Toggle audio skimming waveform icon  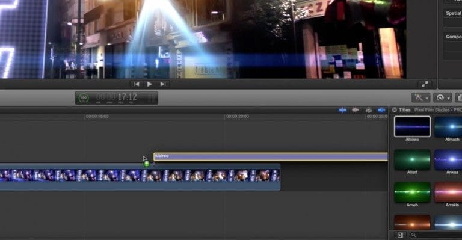coord(356,110)
